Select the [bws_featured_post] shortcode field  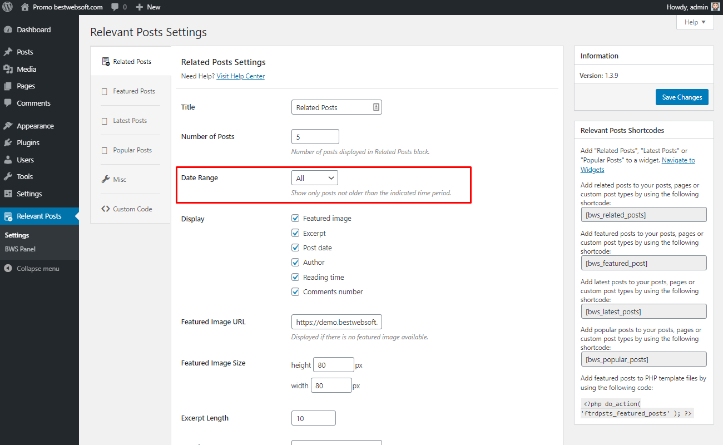pyautogui.click(x=643, y=263)
